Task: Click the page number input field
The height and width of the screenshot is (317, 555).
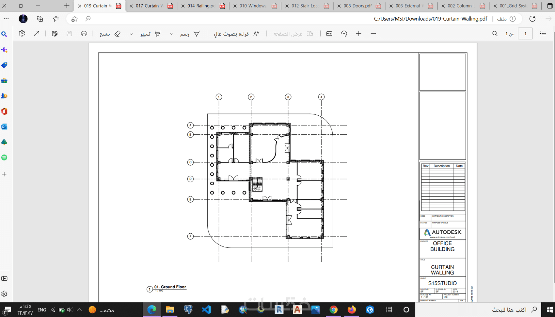Action: [x=525, y=34]
